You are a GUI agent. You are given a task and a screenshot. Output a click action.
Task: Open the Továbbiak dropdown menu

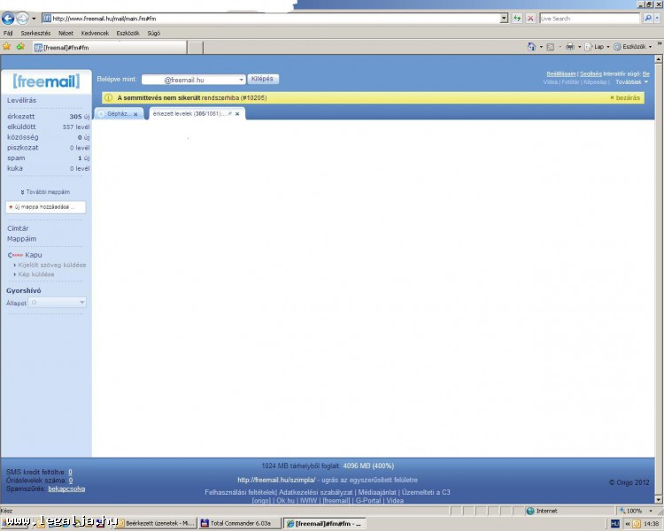coord(632,81)
